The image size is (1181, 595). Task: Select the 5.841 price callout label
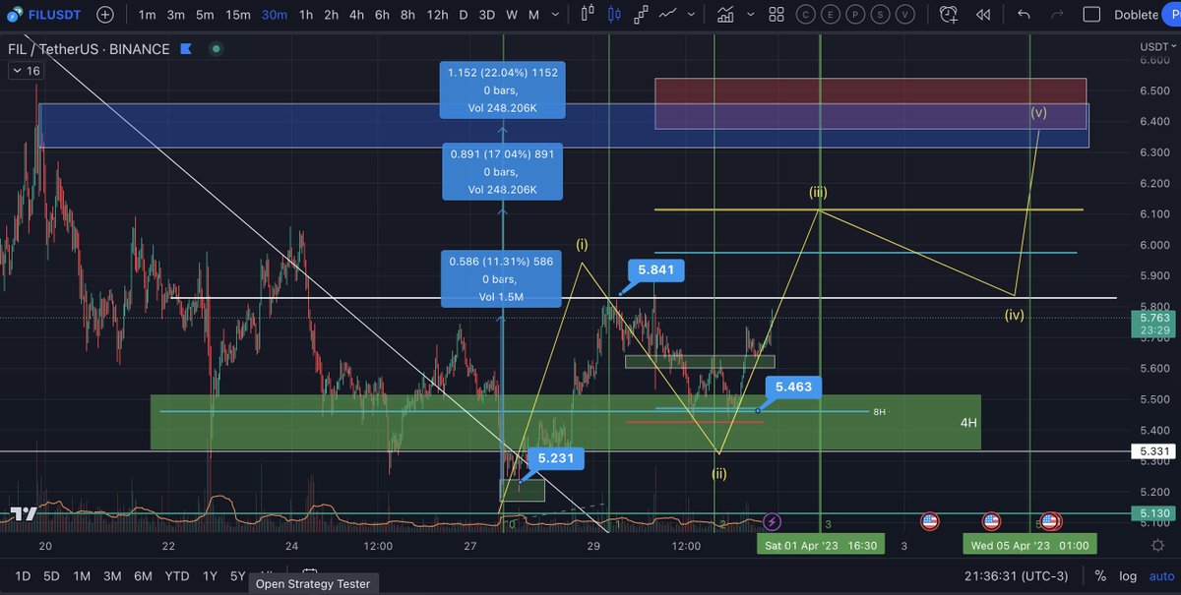656,270
